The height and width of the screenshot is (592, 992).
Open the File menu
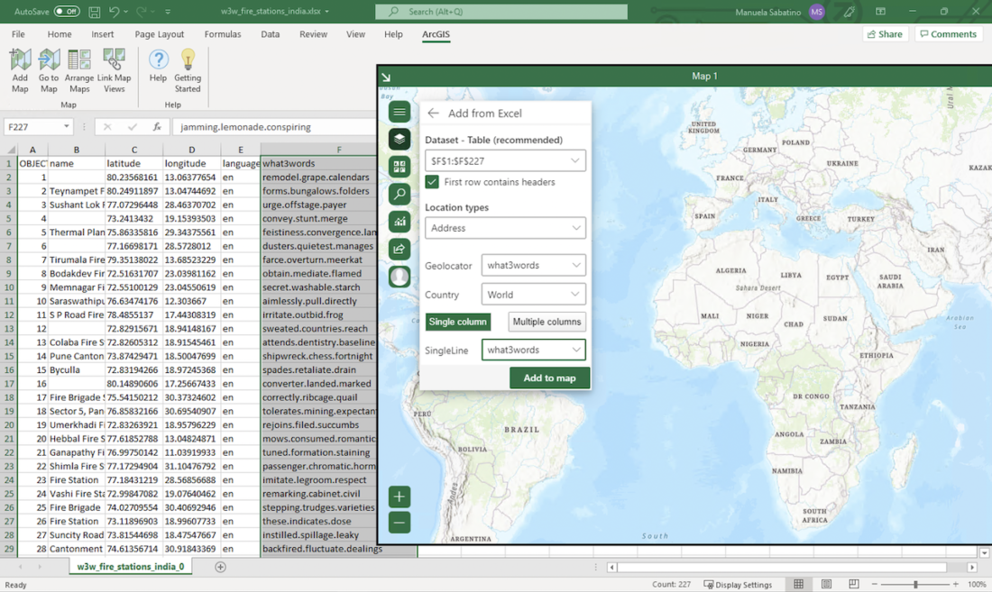pos(18,34)
